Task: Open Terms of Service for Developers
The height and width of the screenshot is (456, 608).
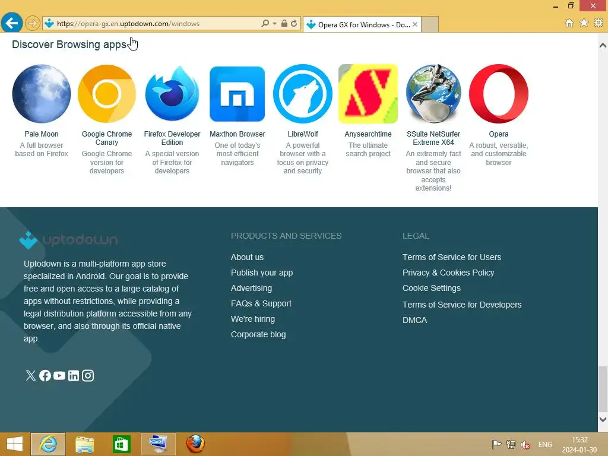Action: click(x=462, y=305)
